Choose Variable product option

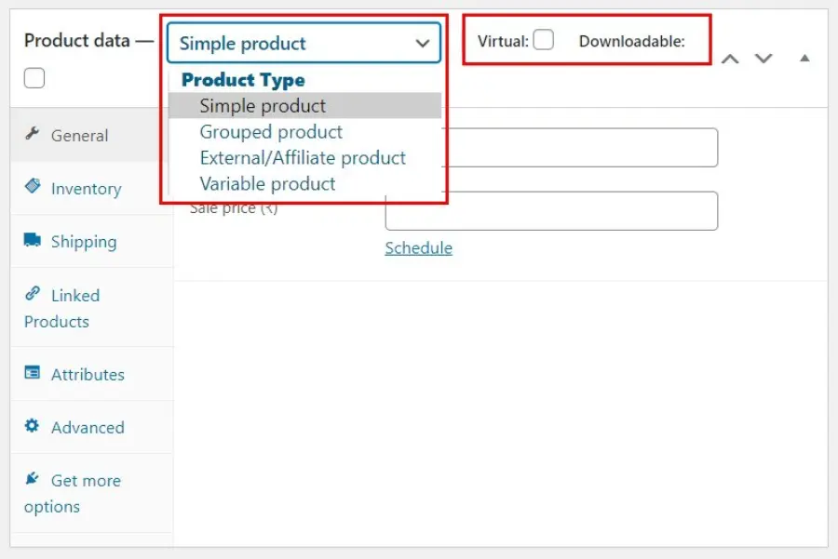click(267, 183)
